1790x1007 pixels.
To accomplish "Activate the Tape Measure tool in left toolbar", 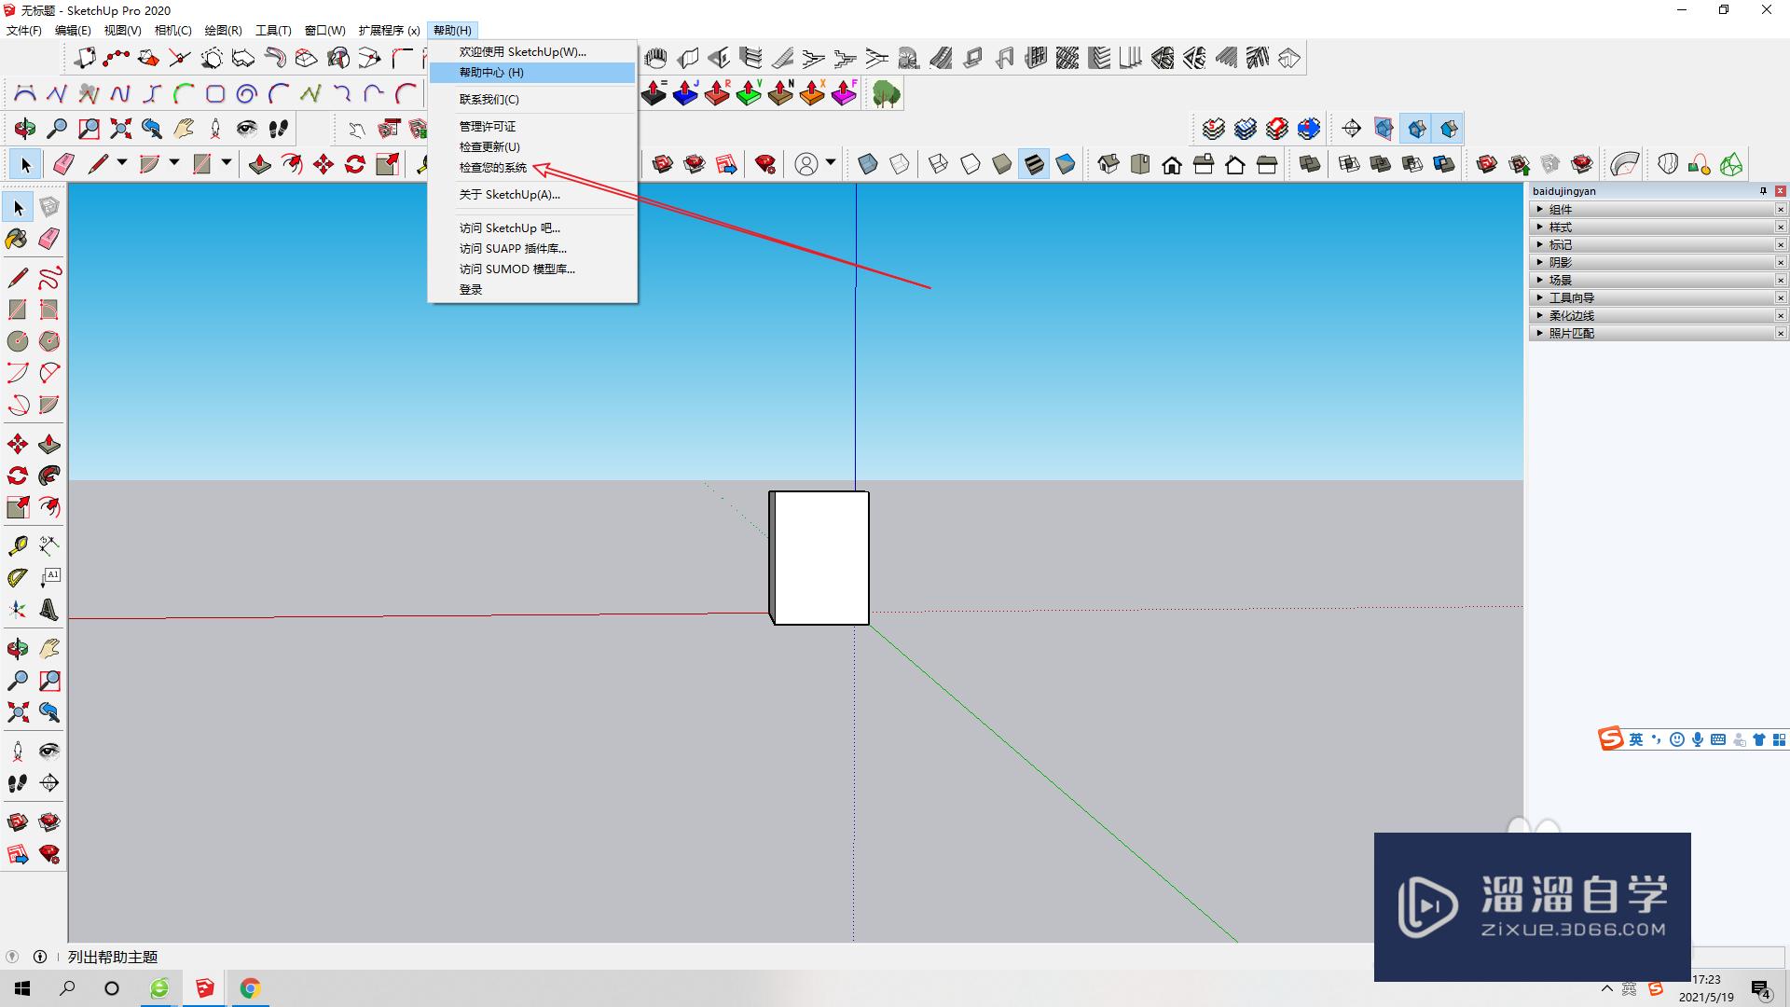I will coord(17,545).
